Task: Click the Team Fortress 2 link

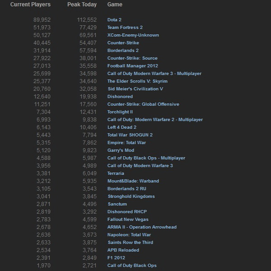Action: click(x=125, y=28)
